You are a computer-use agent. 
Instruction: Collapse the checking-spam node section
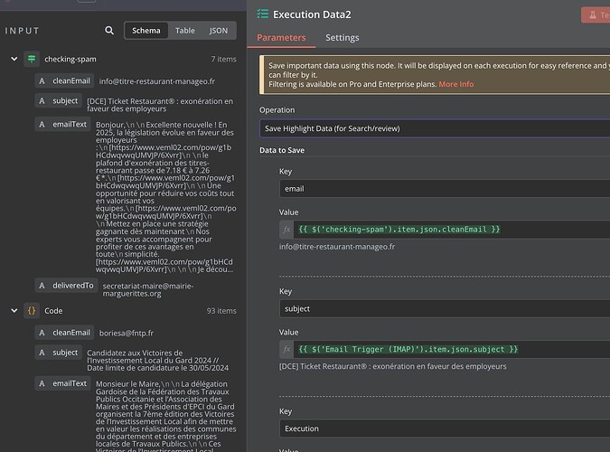14,59
